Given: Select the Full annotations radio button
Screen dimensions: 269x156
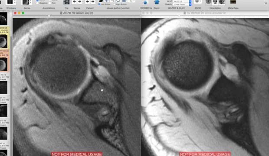Looking at the screenshot, I should click(50, 3).
